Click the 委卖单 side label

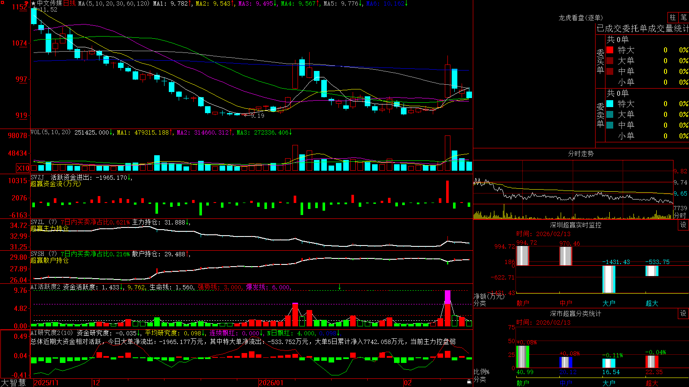pyautogui.click(x=600, y=115)
